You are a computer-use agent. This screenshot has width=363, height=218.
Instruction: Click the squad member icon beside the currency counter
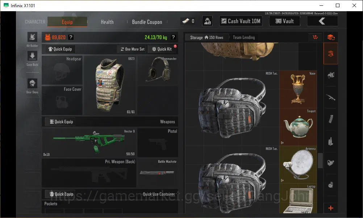point(208,21)
